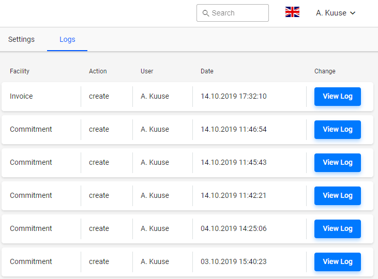Open View Log for 11:42:21 entry

click(x=337, y=196)
